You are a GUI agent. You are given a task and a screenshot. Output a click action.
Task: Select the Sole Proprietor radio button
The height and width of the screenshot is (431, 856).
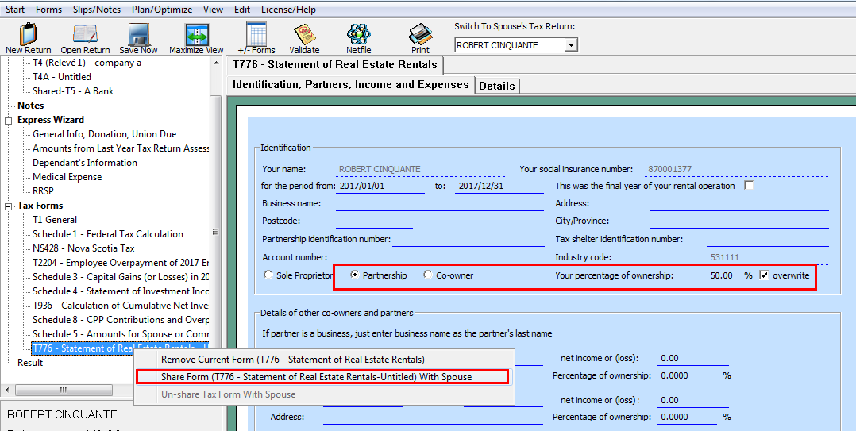(268, 275)
